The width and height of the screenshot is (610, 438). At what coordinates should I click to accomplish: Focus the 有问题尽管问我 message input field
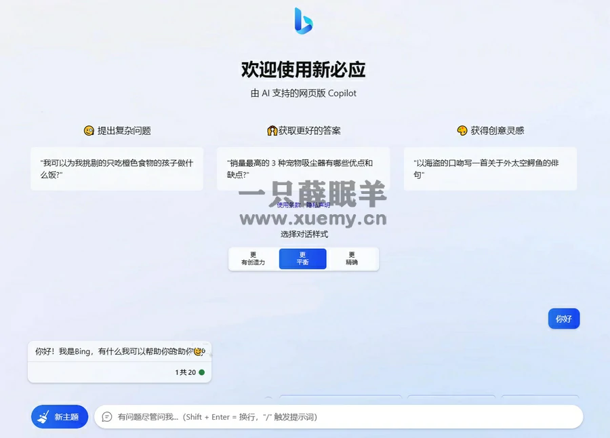(x=338, y=417)
